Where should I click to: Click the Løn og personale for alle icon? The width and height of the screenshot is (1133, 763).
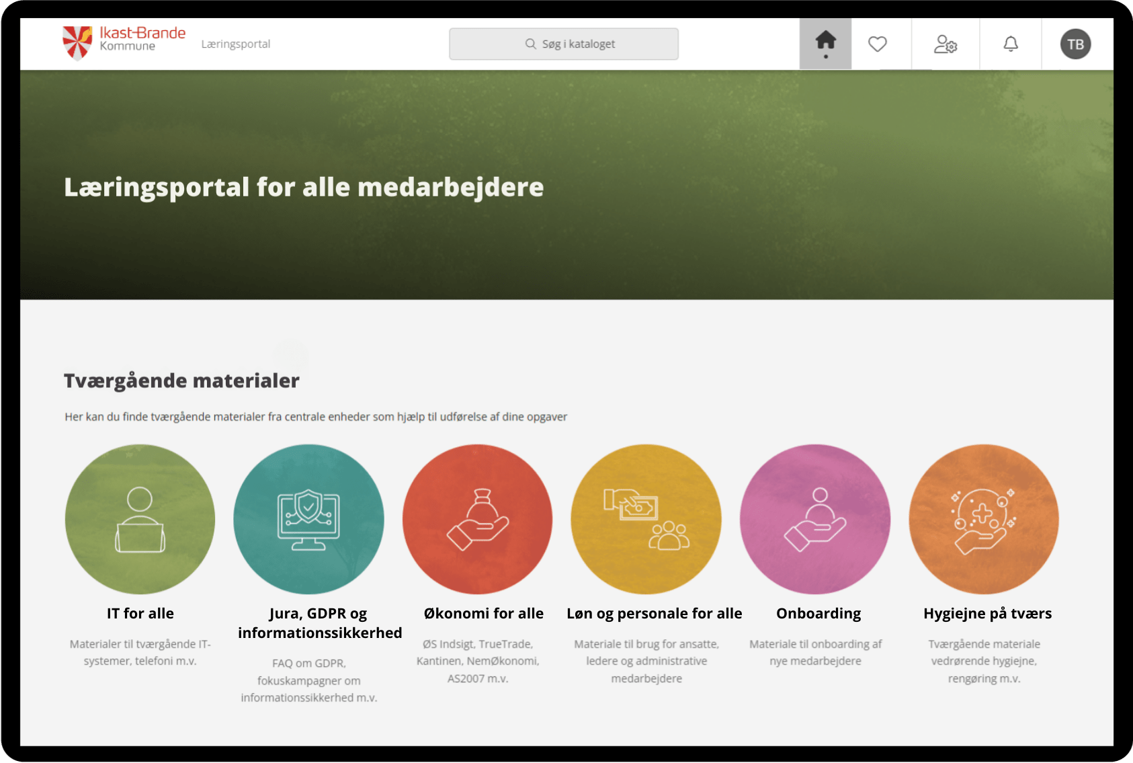pyautogui.click(x=646, y=519)
